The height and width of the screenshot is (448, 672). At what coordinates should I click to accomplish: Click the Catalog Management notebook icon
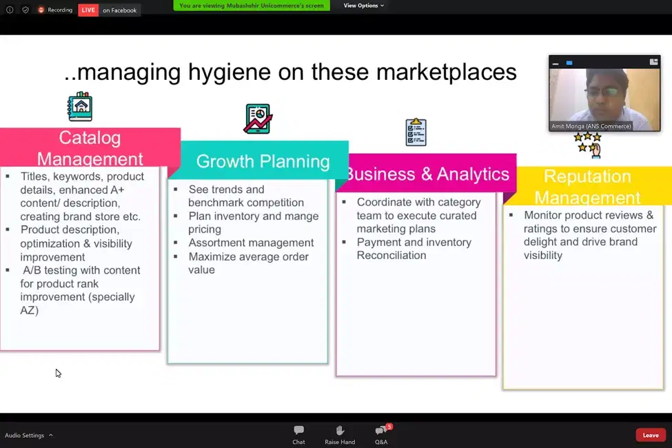[80, 106]
